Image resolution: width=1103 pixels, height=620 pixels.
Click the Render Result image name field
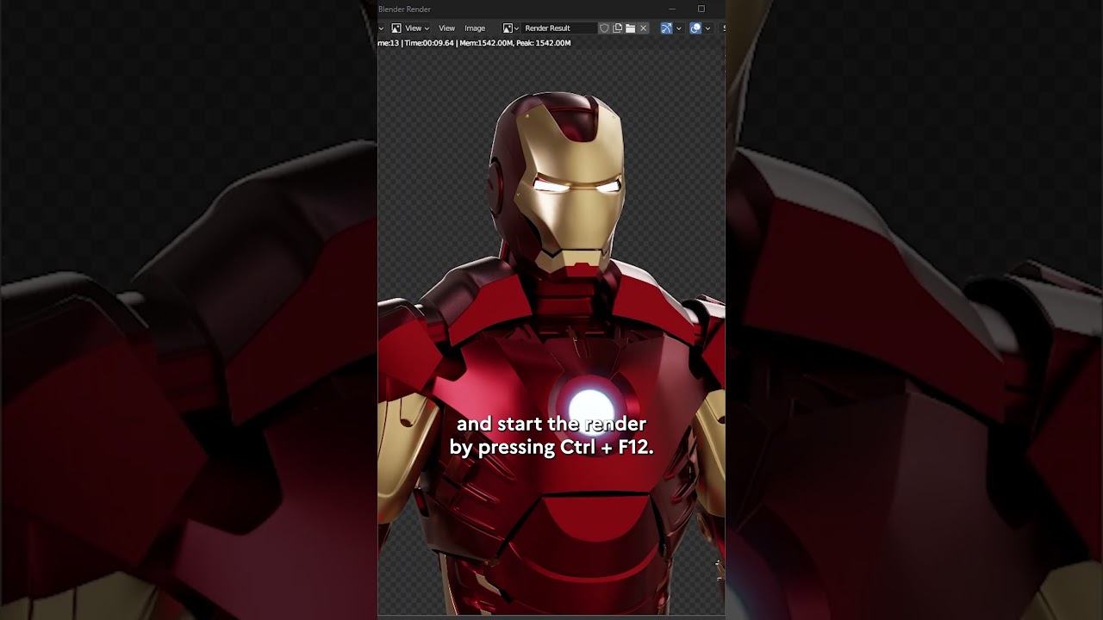[559, 28]
